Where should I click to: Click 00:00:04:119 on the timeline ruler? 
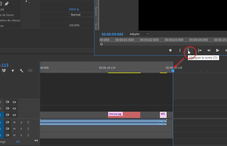(x=107, y=68)
